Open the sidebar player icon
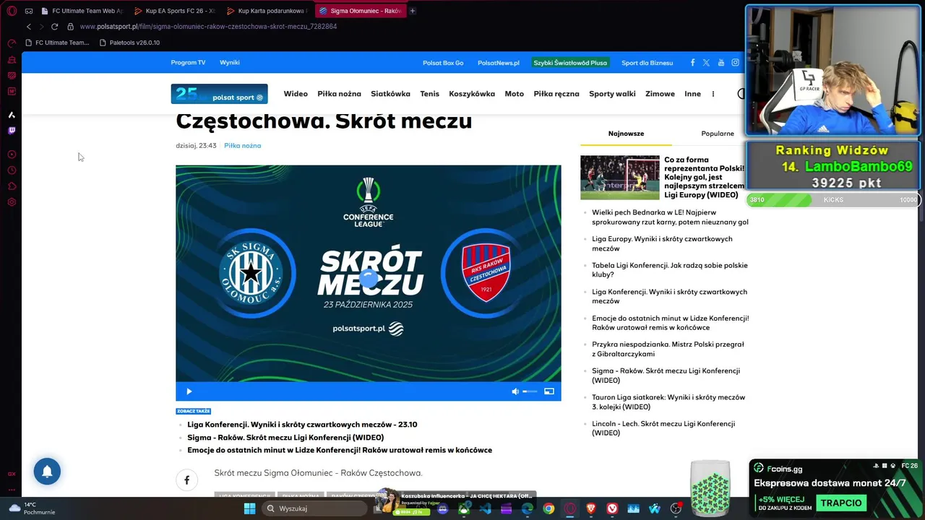 [x=12, y=155]
